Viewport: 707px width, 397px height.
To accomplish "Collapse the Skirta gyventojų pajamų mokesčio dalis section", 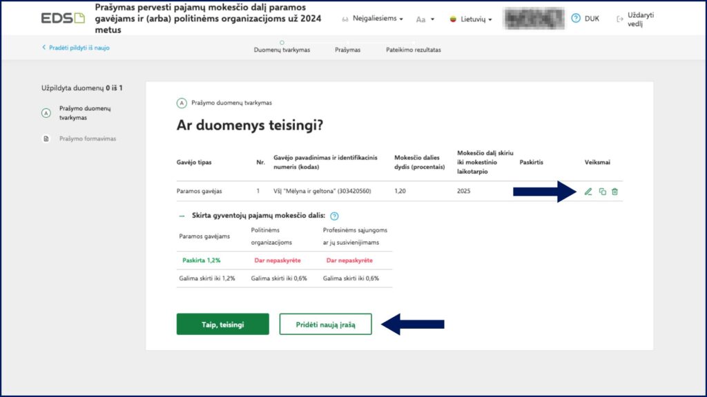I will [x=182, y=216].
